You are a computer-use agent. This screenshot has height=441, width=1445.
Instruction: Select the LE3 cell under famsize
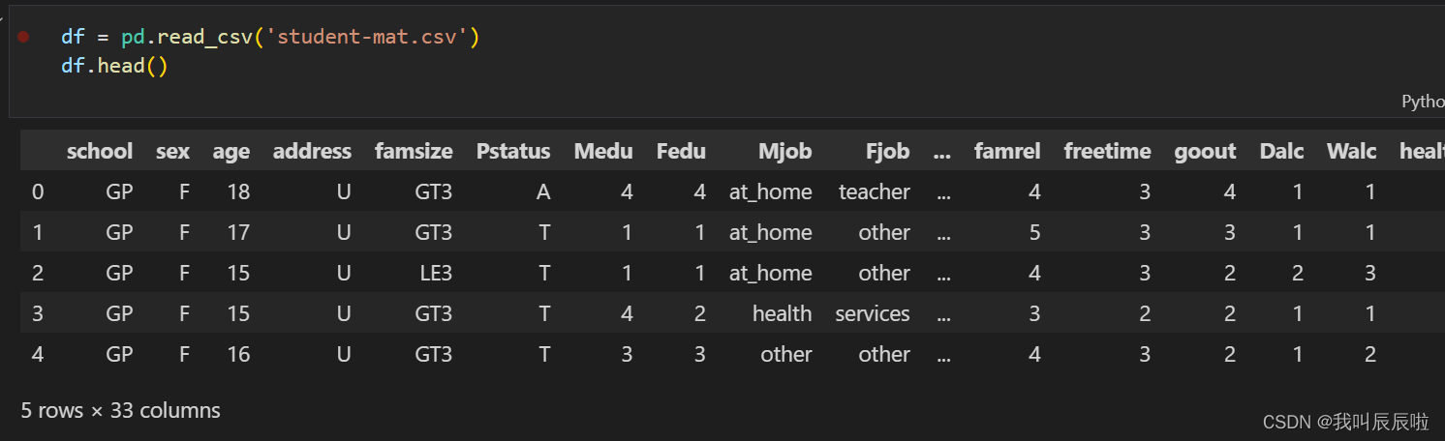click(x=434, y=273)
